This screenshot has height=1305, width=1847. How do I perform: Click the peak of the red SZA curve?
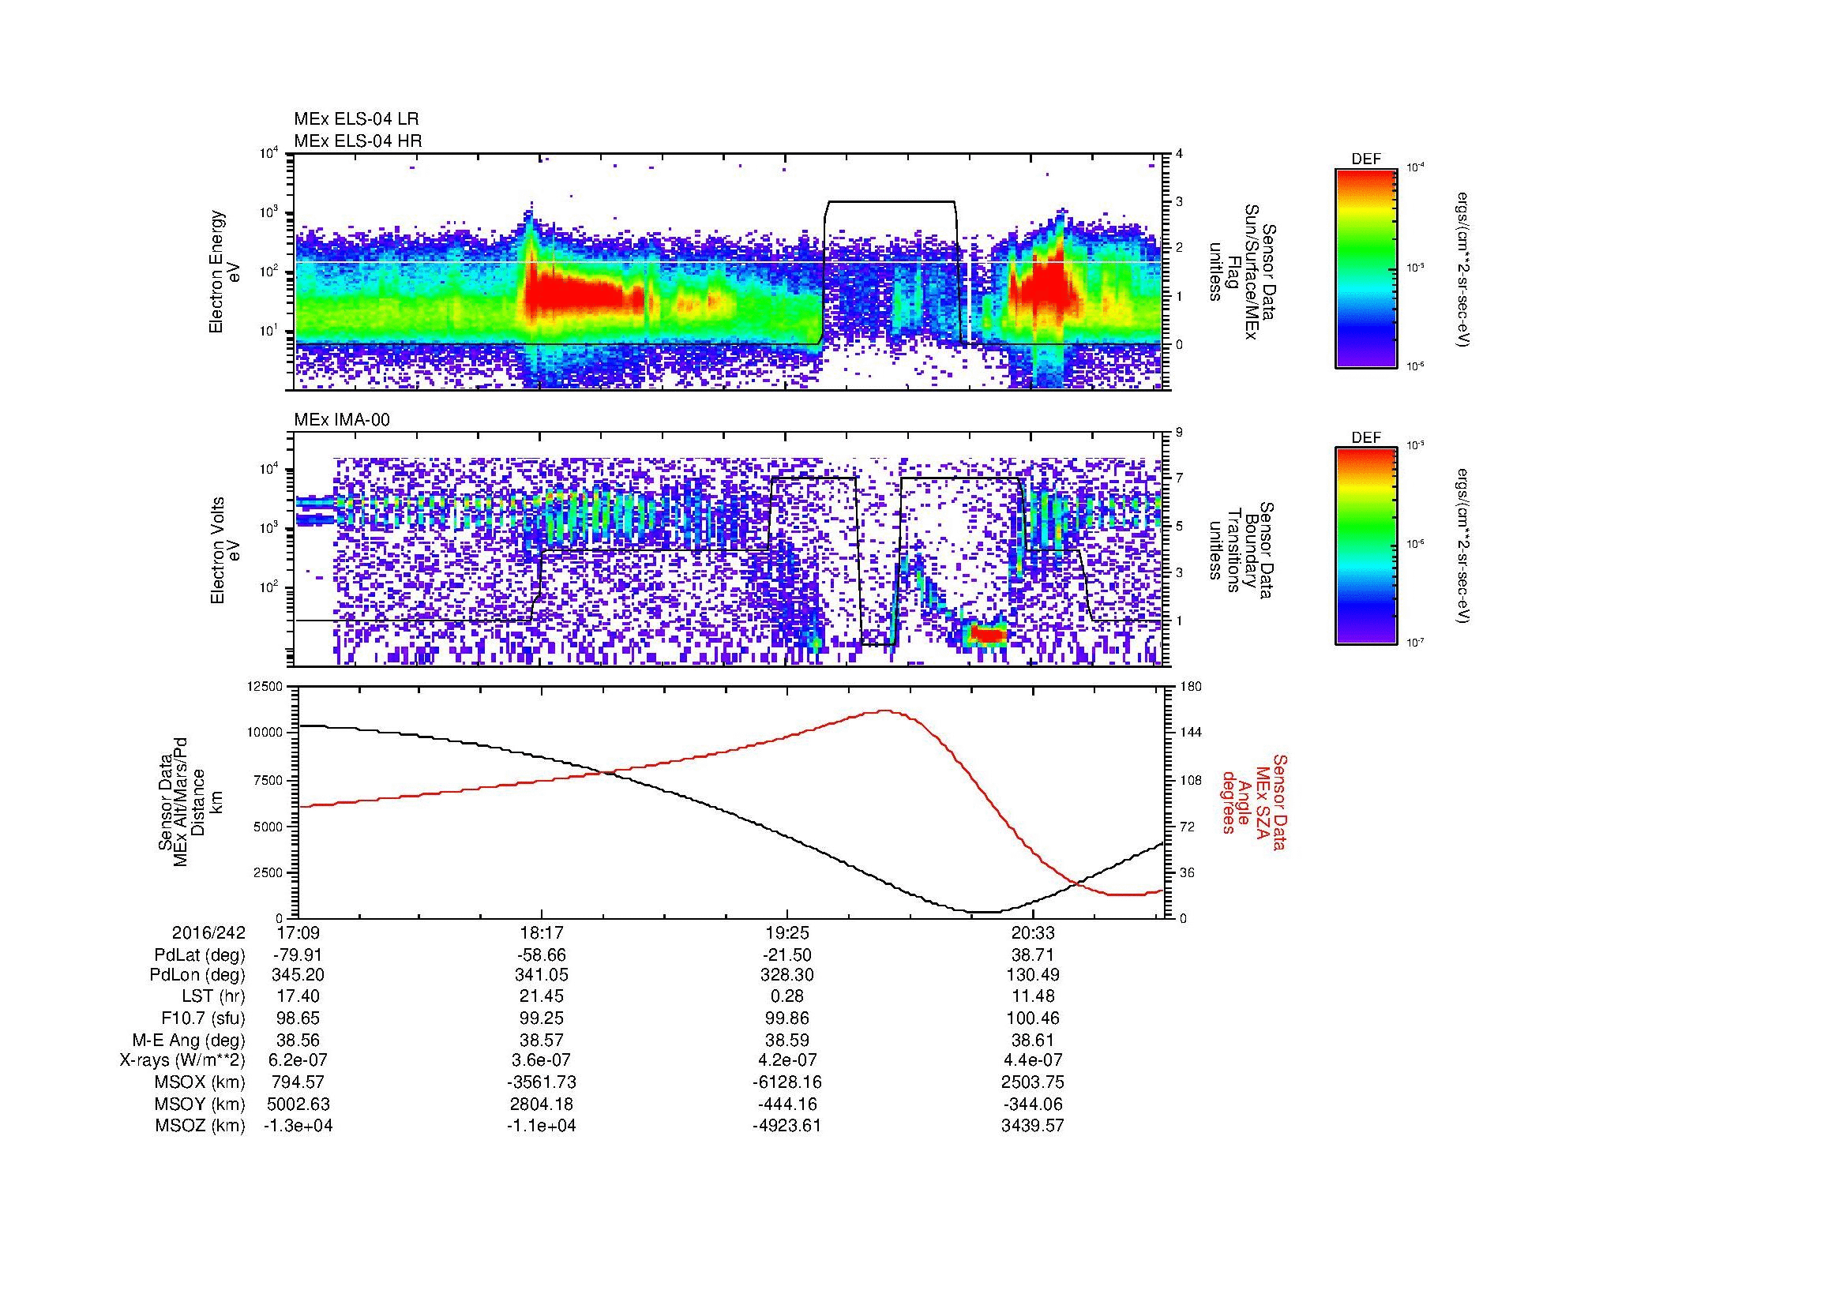pos(885,711)
